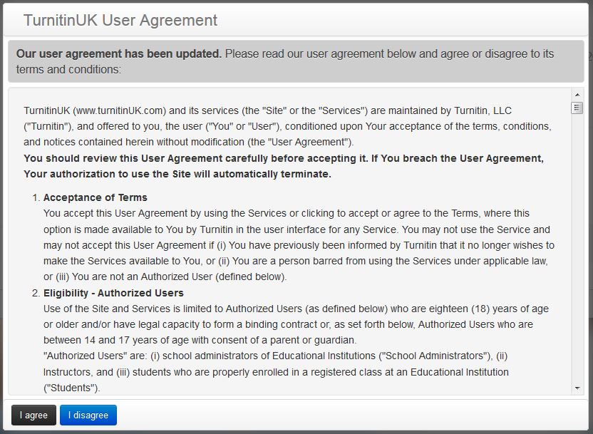This screenshot has height=434, width=593.
Task: Click the 'Use of the Site and Services' sentence
Action: [128, 309]
